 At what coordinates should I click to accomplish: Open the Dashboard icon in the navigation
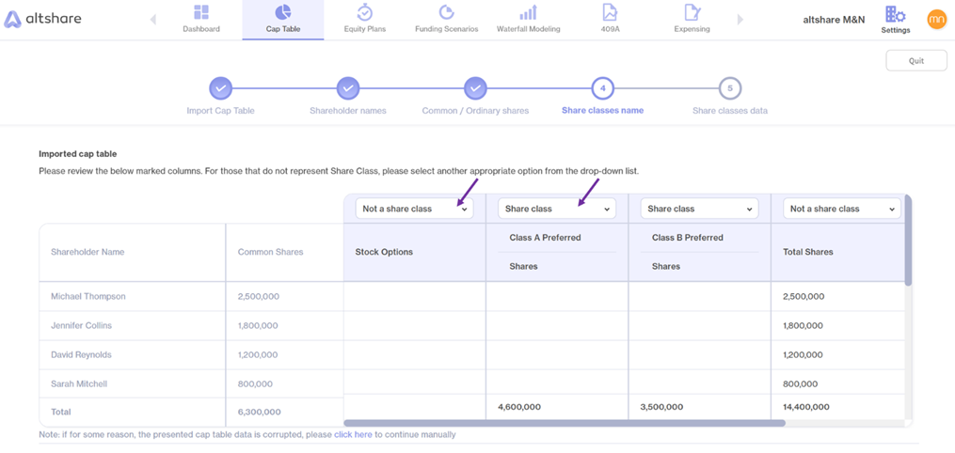201,12
